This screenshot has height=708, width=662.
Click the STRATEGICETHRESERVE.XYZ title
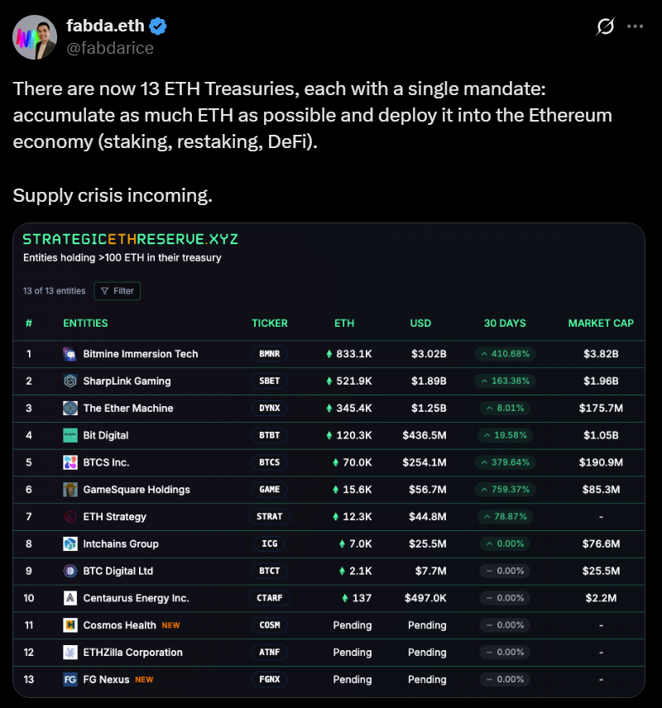point(130,239)
